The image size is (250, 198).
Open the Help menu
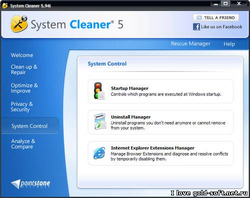point(229,44)
